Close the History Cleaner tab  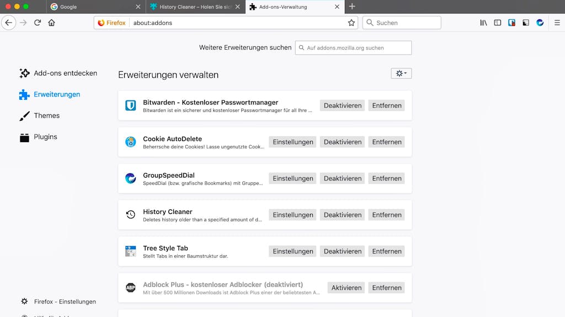[x=237, y=7]
